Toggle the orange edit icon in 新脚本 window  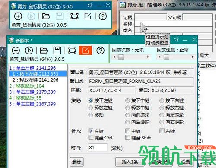point(86,51)
